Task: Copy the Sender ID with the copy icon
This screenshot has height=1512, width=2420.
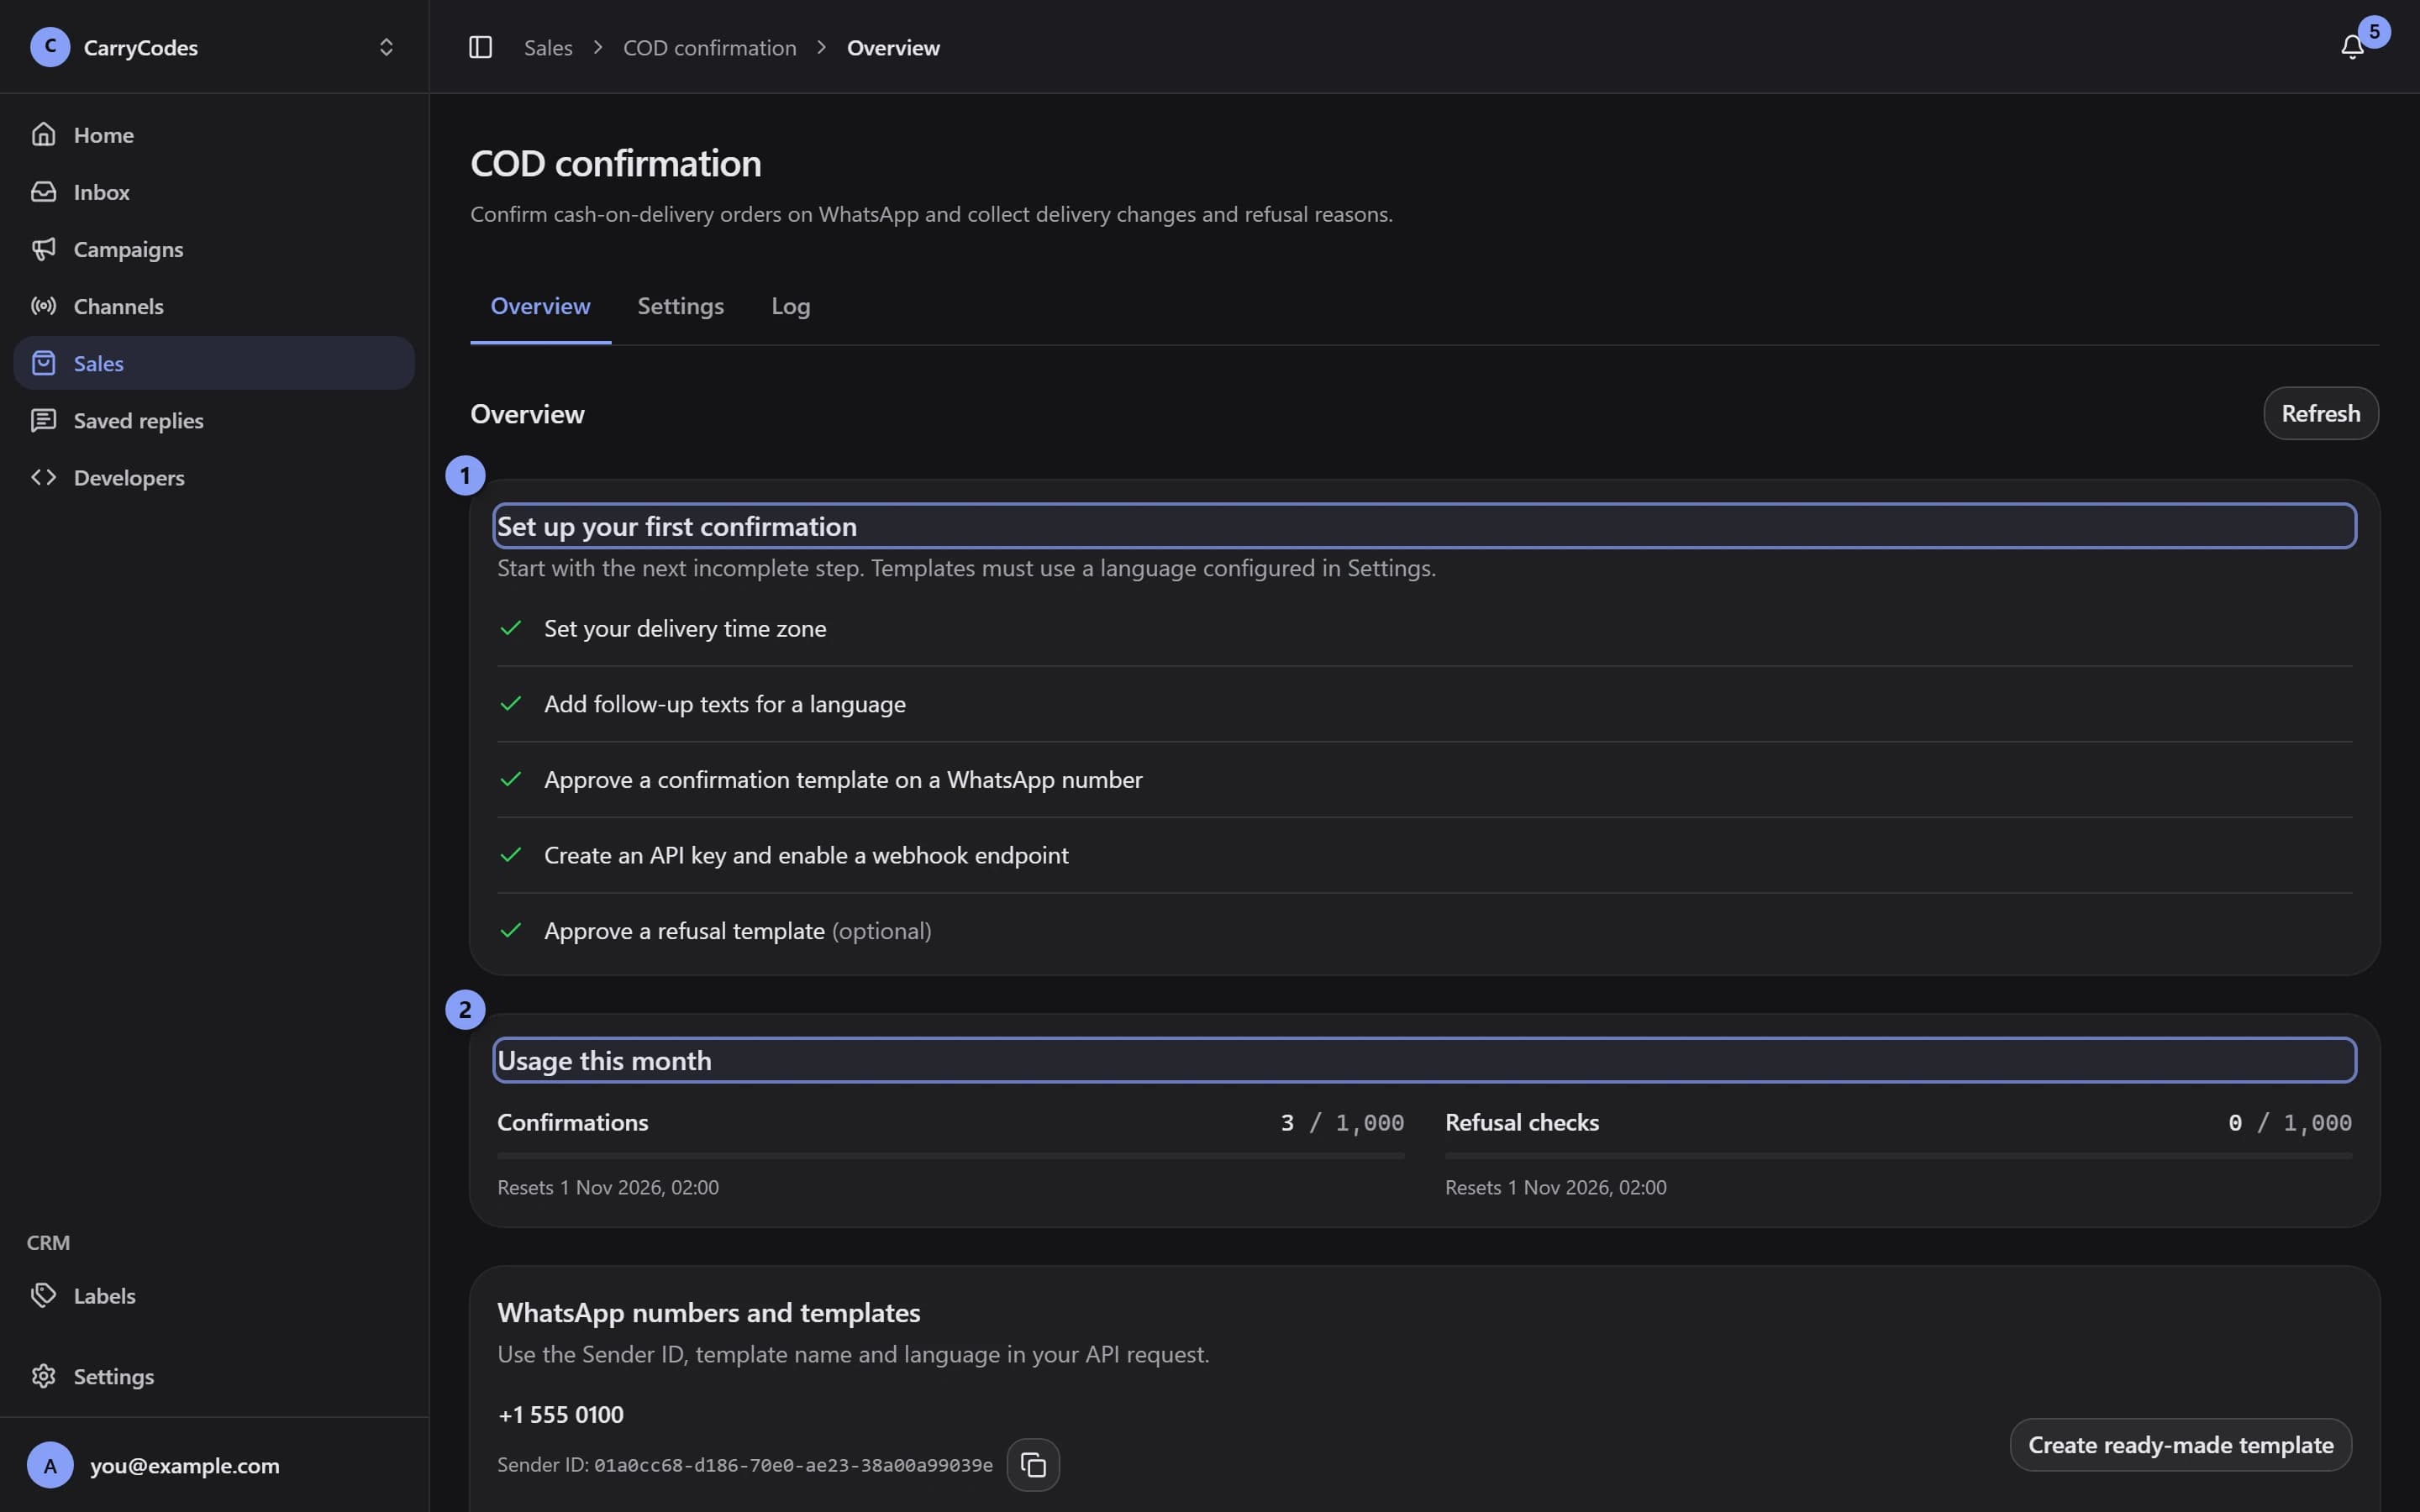Action: [1033, 1465]
